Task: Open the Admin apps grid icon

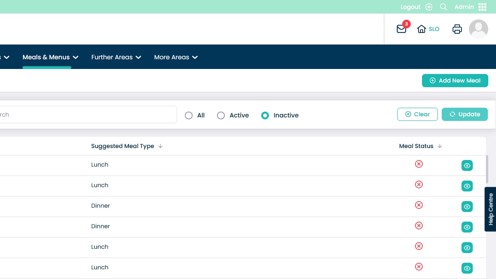Action: (482, 7)
